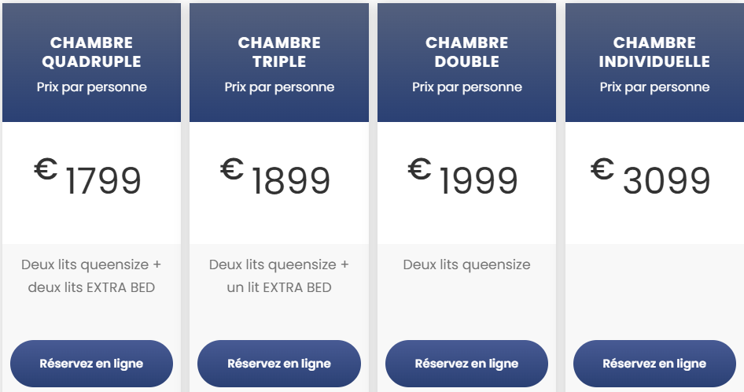Click the 1799 price figure
This screenshot has width=744, height=392.
pyautogui.click(x=103, y=182)
